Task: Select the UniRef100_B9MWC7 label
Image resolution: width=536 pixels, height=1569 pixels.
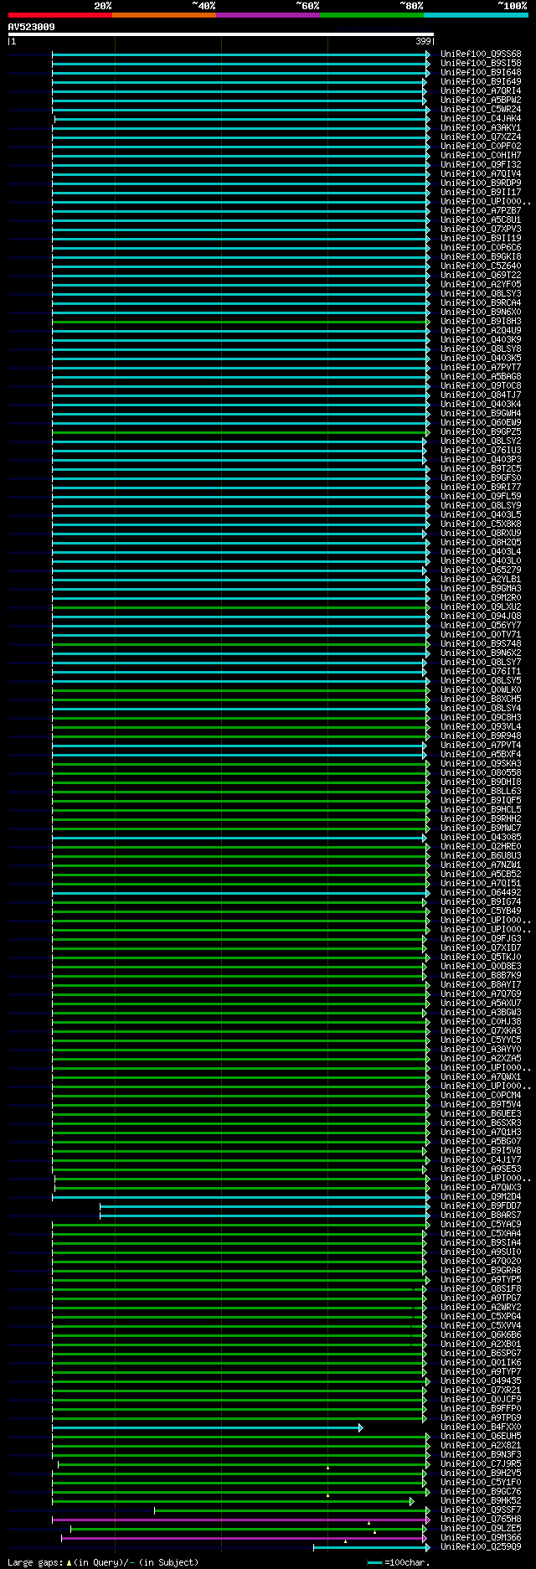Action: 481,828
